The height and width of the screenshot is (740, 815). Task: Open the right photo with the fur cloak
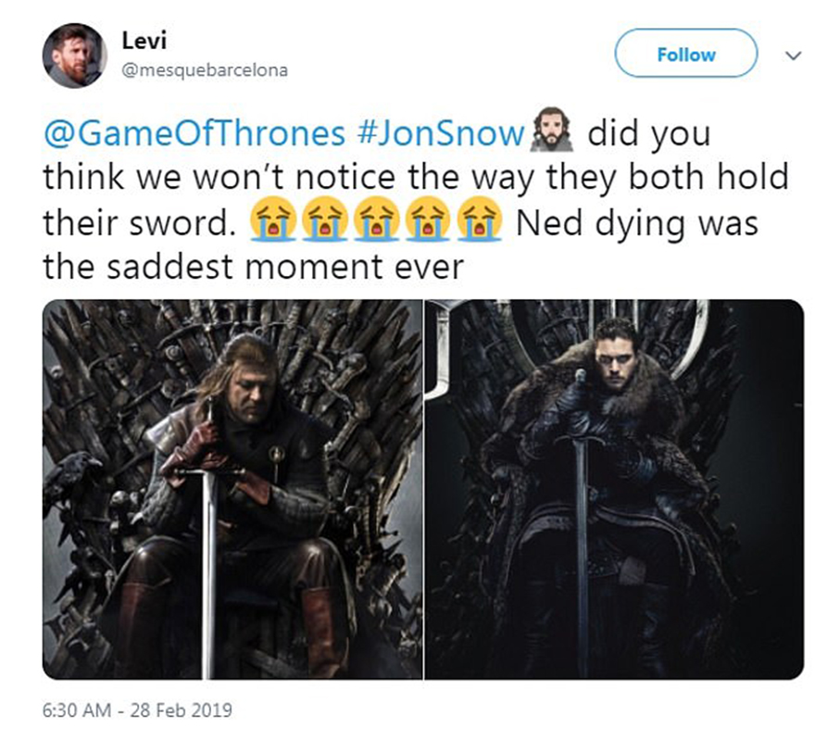[614, 489]
